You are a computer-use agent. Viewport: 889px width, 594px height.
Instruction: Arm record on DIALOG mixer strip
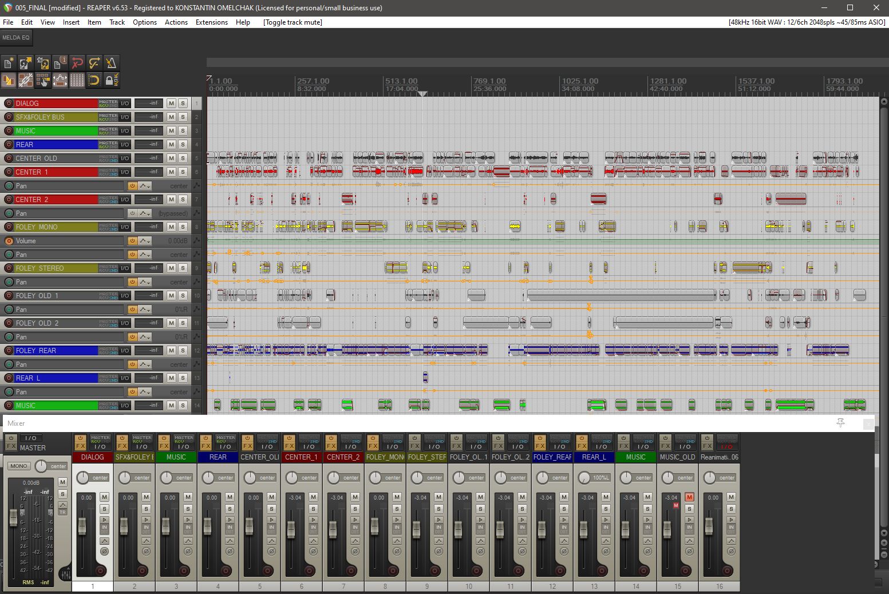[100, 571]
